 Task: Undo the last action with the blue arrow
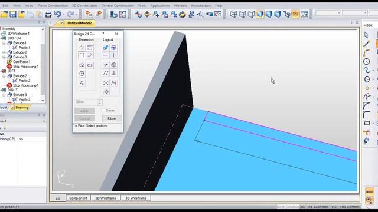57,14
